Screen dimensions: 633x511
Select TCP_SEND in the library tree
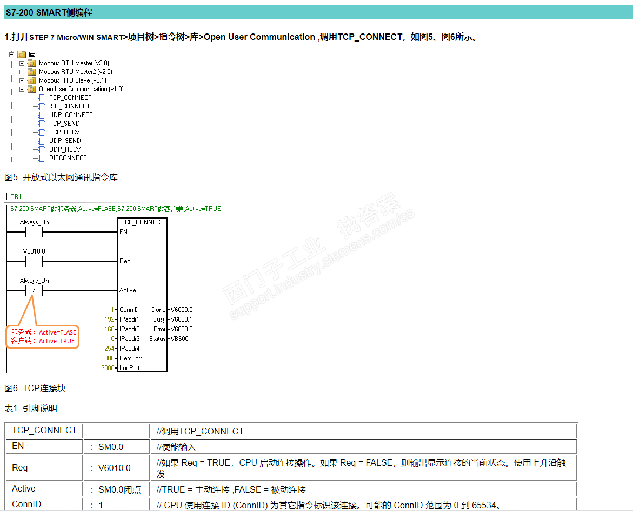pos(64,124)
